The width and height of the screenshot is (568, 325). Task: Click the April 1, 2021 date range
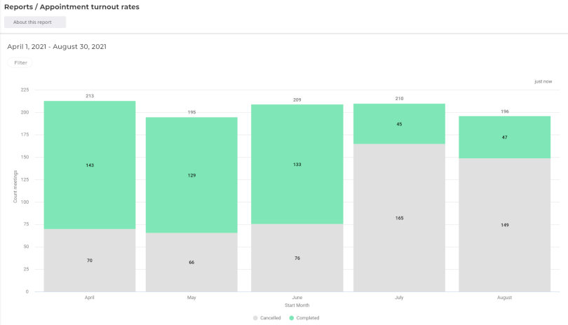[57, 47]
